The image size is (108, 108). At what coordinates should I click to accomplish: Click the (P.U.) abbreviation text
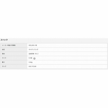click(36, 54)
